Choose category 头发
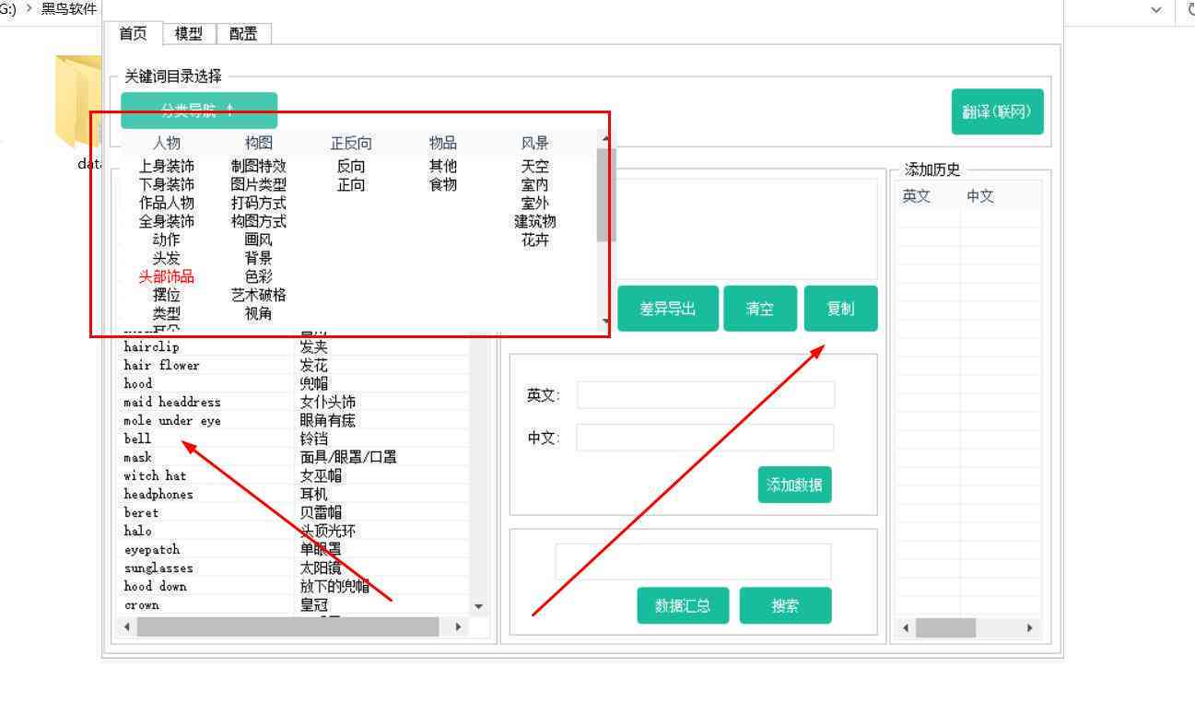Viewport: 1195px width, 714px height. tap(167, 259)
